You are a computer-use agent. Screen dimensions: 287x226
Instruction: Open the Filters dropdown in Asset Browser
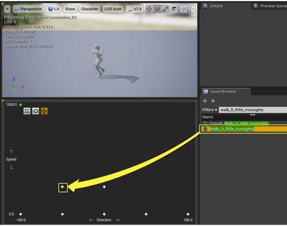[x=210, y=110]
